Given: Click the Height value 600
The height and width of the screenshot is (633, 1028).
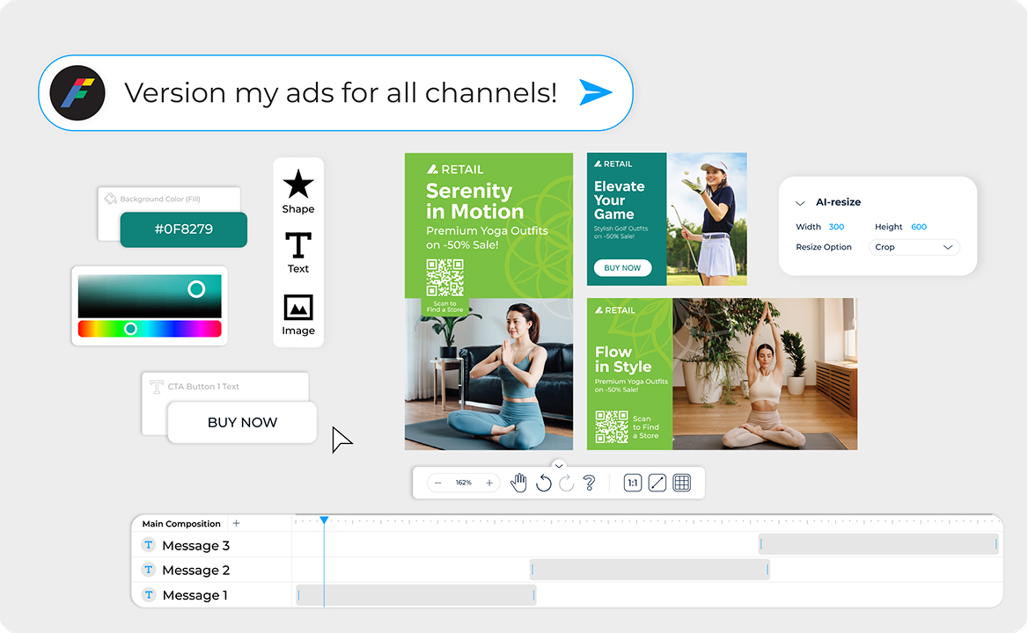Looking at the screenshot, I should 919,227.
